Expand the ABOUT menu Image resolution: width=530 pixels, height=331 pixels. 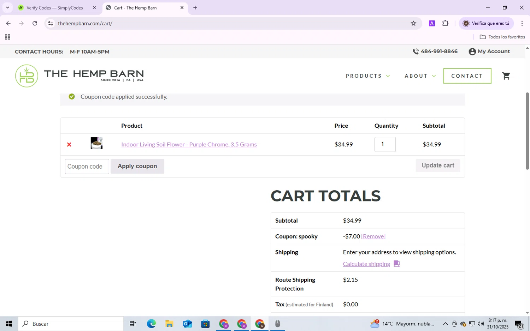point(420,76)
